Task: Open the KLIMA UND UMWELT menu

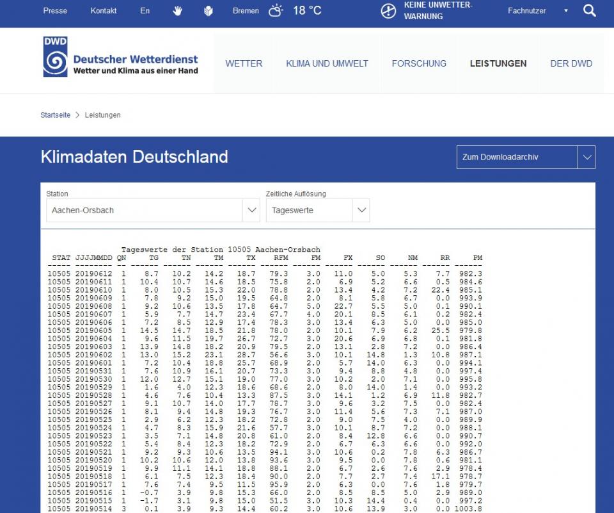Action: 327,63
